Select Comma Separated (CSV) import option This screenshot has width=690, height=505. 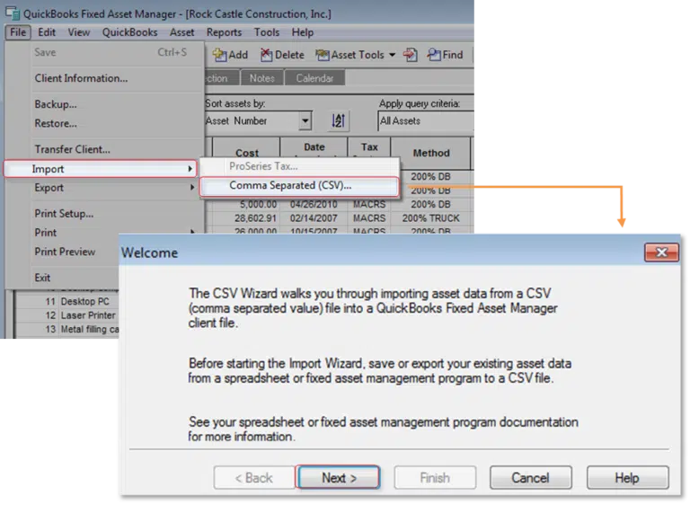tap(299, 186)
